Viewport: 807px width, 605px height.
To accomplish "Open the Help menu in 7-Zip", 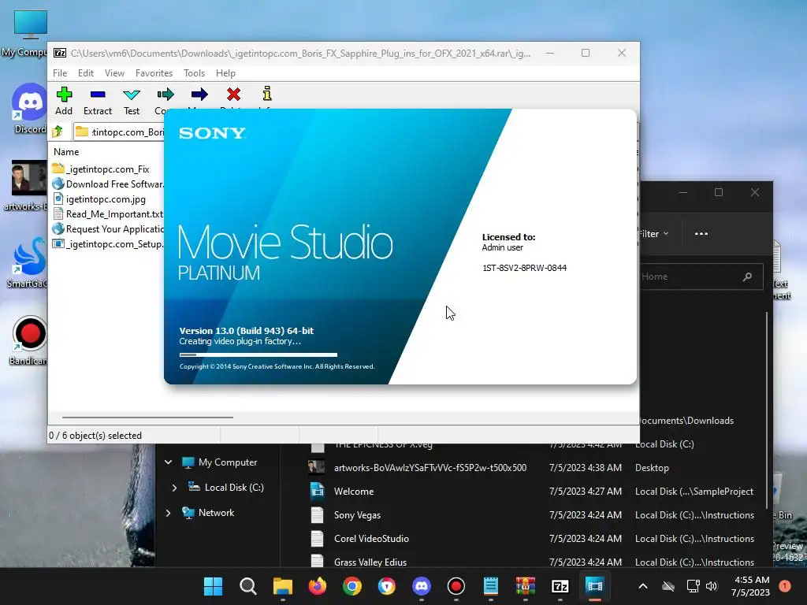I will pyautogui.click(x=225, y=73).
